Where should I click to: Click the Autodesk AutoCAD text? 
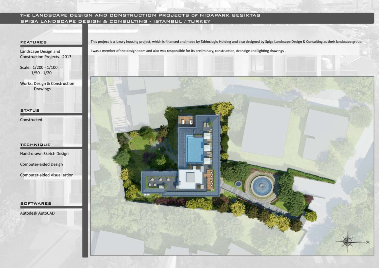click(x=37, y=213)
